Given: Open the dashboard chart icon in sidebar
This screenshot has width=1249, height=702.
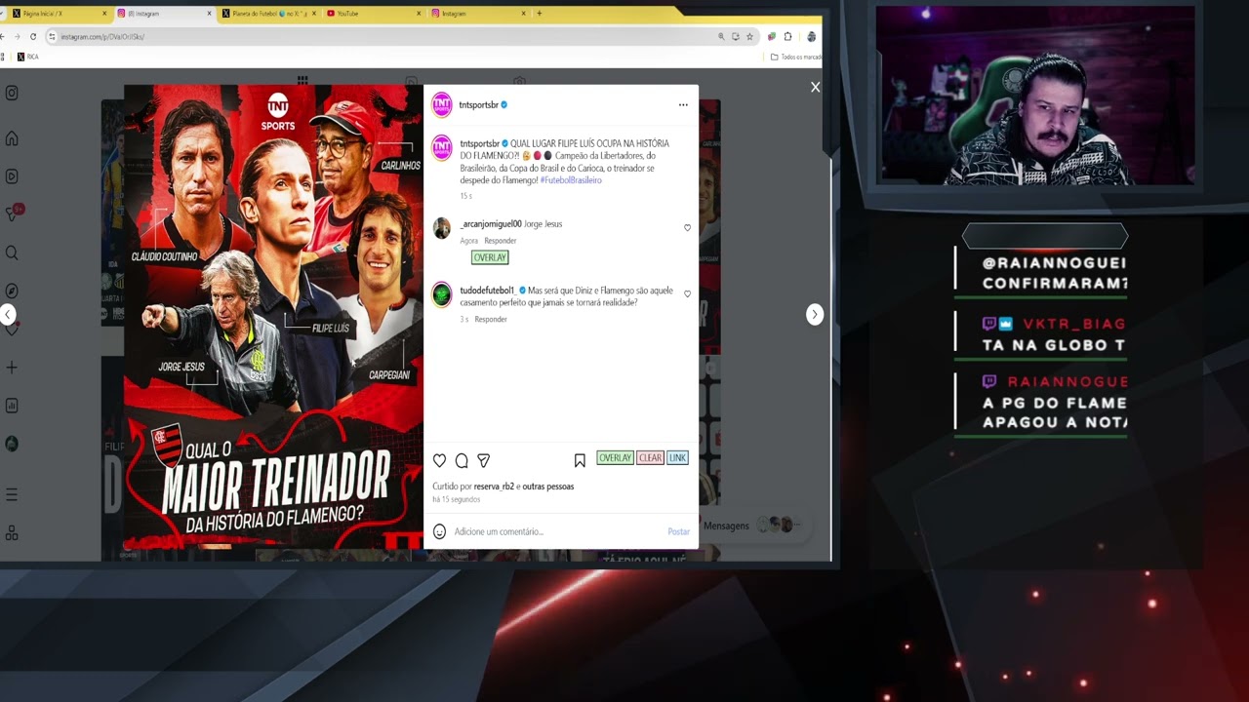Looking at the screenshot, I should pos(12,406).
